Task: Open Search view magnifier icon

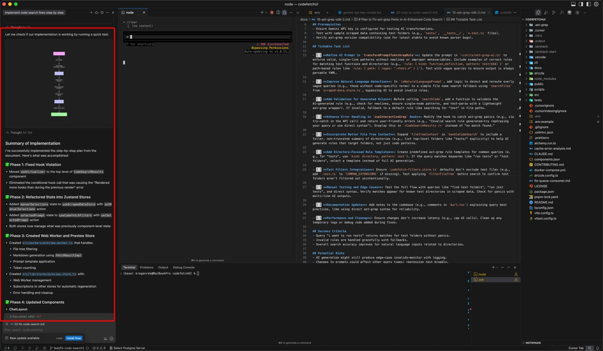Action: [562, 12]
